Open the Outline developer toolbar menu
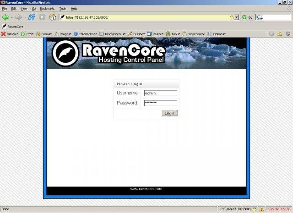The image size is (293, 213). click(x=136, y=34)
